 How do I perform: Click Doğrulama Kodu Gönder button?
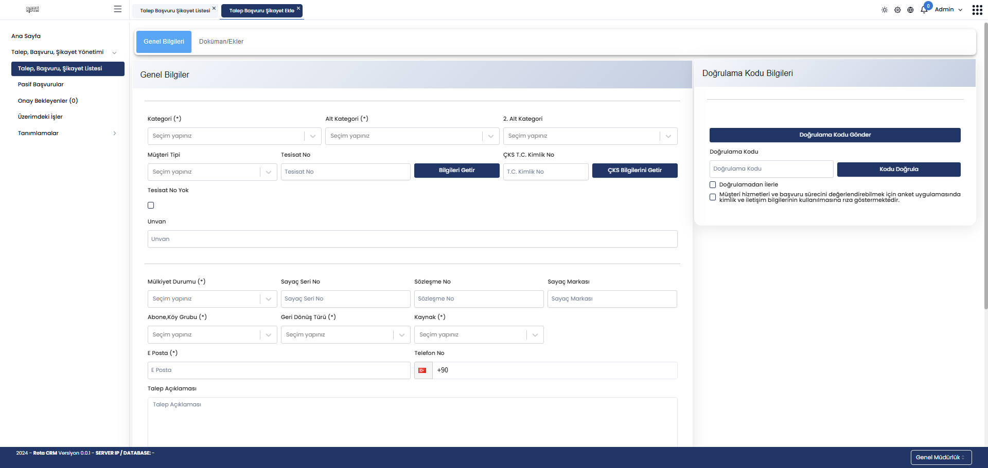tap(835, 135)
